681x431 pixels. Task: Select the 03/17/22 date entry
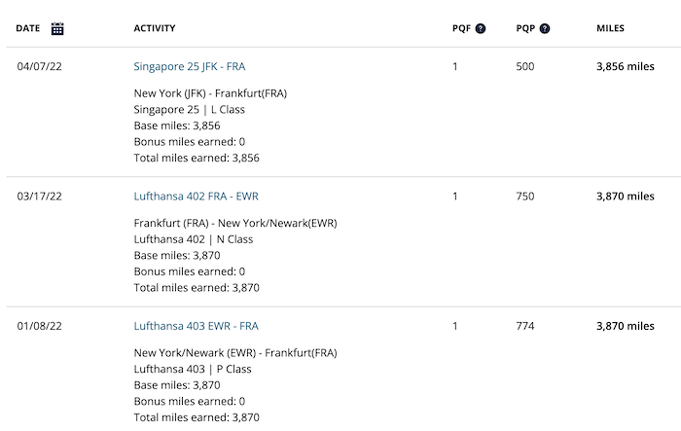click(40, 196)
